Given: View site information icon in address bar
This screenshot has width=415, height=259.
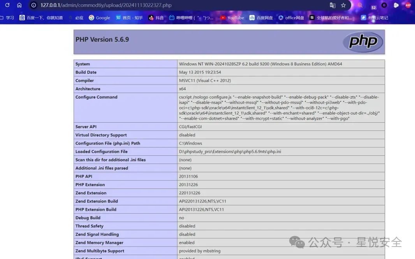Looking at the screenshot, I should pos(33,5).
